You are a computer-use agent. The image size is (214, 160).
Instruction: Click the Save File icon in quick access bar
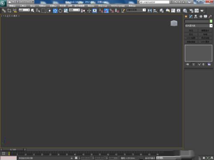[18, 2]
